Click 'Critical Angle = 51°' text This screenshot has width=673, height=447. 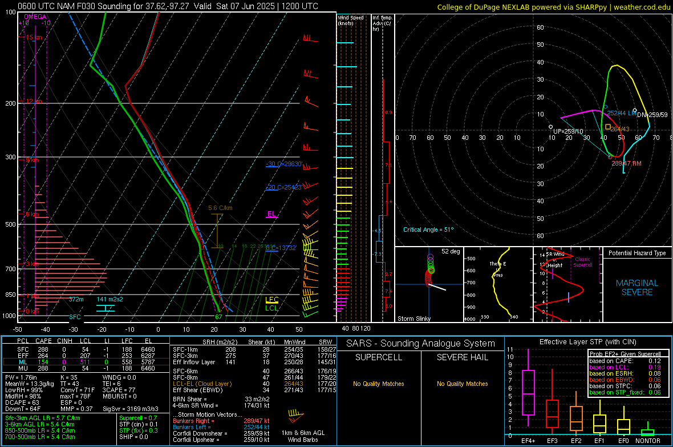[428, 229]
